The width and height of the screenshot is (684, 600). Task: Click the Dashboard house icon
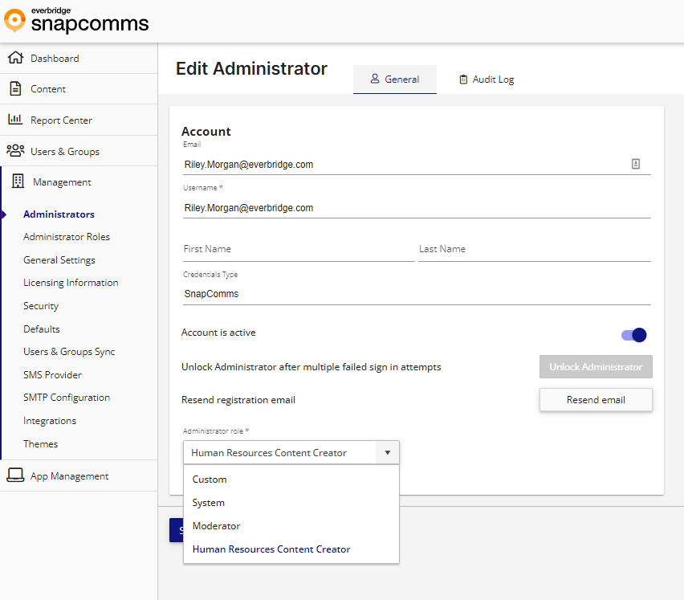[16, 58]
